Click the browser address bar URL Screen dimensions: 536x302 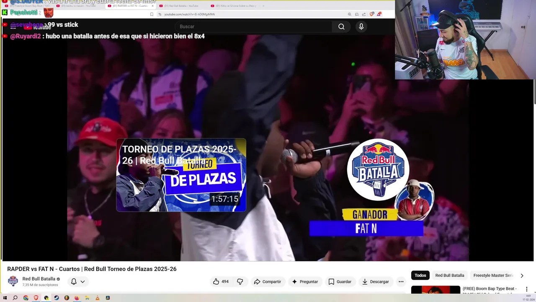190,14
